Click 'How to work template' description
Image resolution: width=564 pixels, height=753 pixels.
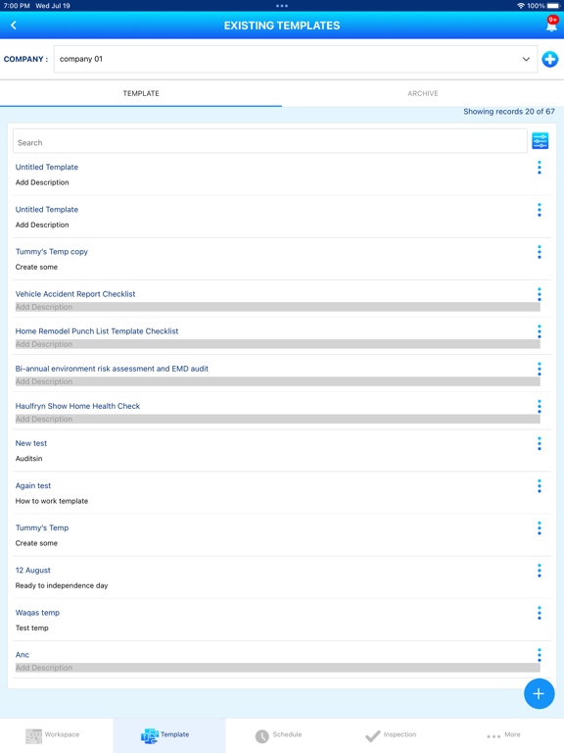(52, 501)
